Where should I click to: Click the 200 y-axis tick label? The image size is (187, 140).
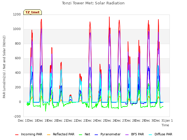click(x=18, y=87)
